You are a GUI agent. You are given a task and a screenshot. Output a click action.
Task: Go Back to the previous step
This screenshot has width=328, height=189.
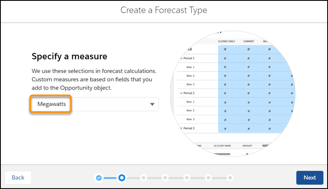pyautogui.click(x=18, y=178)
